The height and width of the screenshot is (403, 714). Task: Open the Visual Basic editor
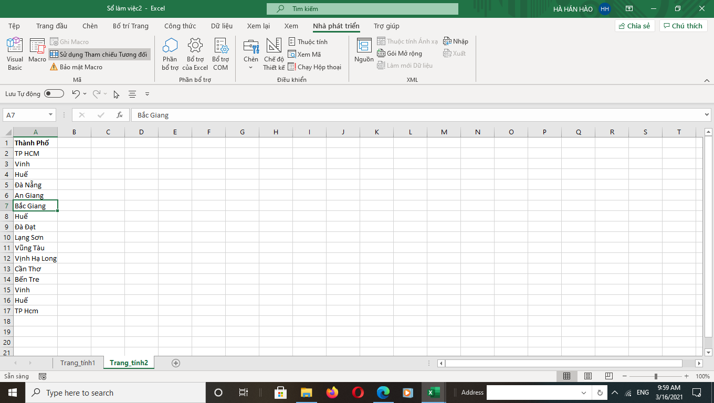15,54
